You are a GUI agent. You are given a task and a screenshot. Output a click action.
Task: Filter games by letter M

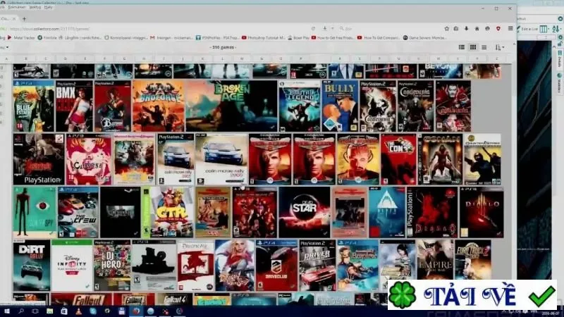(x=242, y=58)
